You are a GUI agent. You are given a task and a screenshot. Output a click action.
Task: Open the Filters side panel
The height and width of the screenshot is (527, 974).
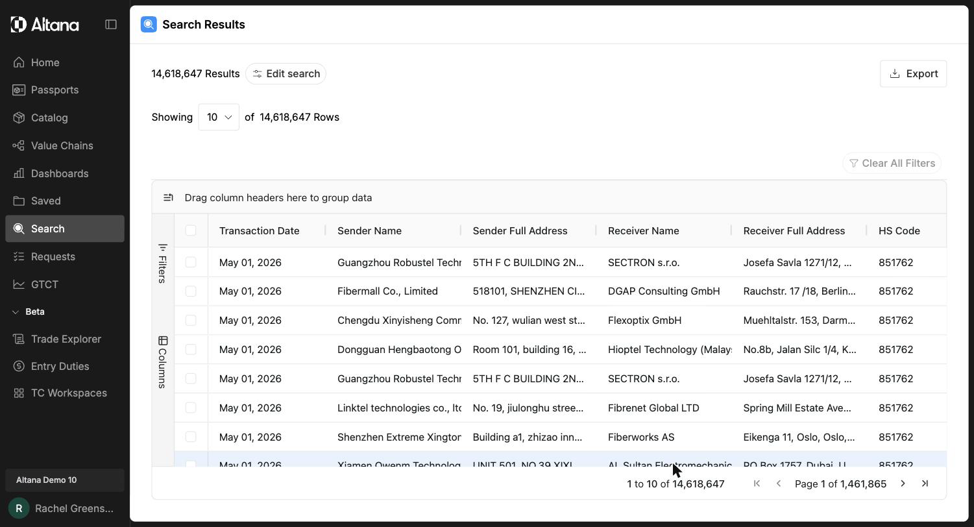[x=162, y=263]
